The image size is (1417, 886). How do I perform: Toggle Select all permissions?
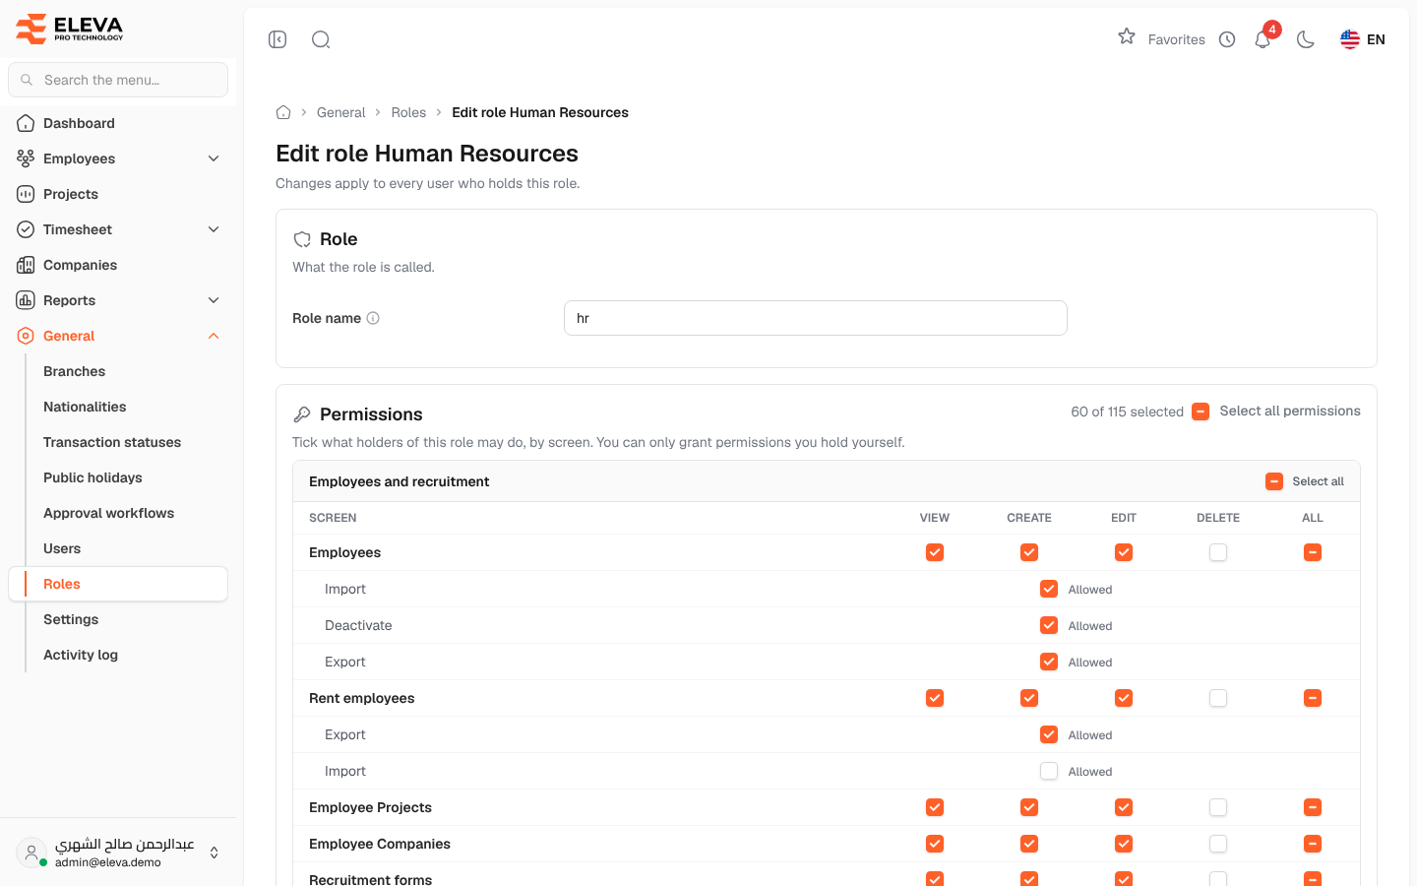click(x=1201, y=411)
